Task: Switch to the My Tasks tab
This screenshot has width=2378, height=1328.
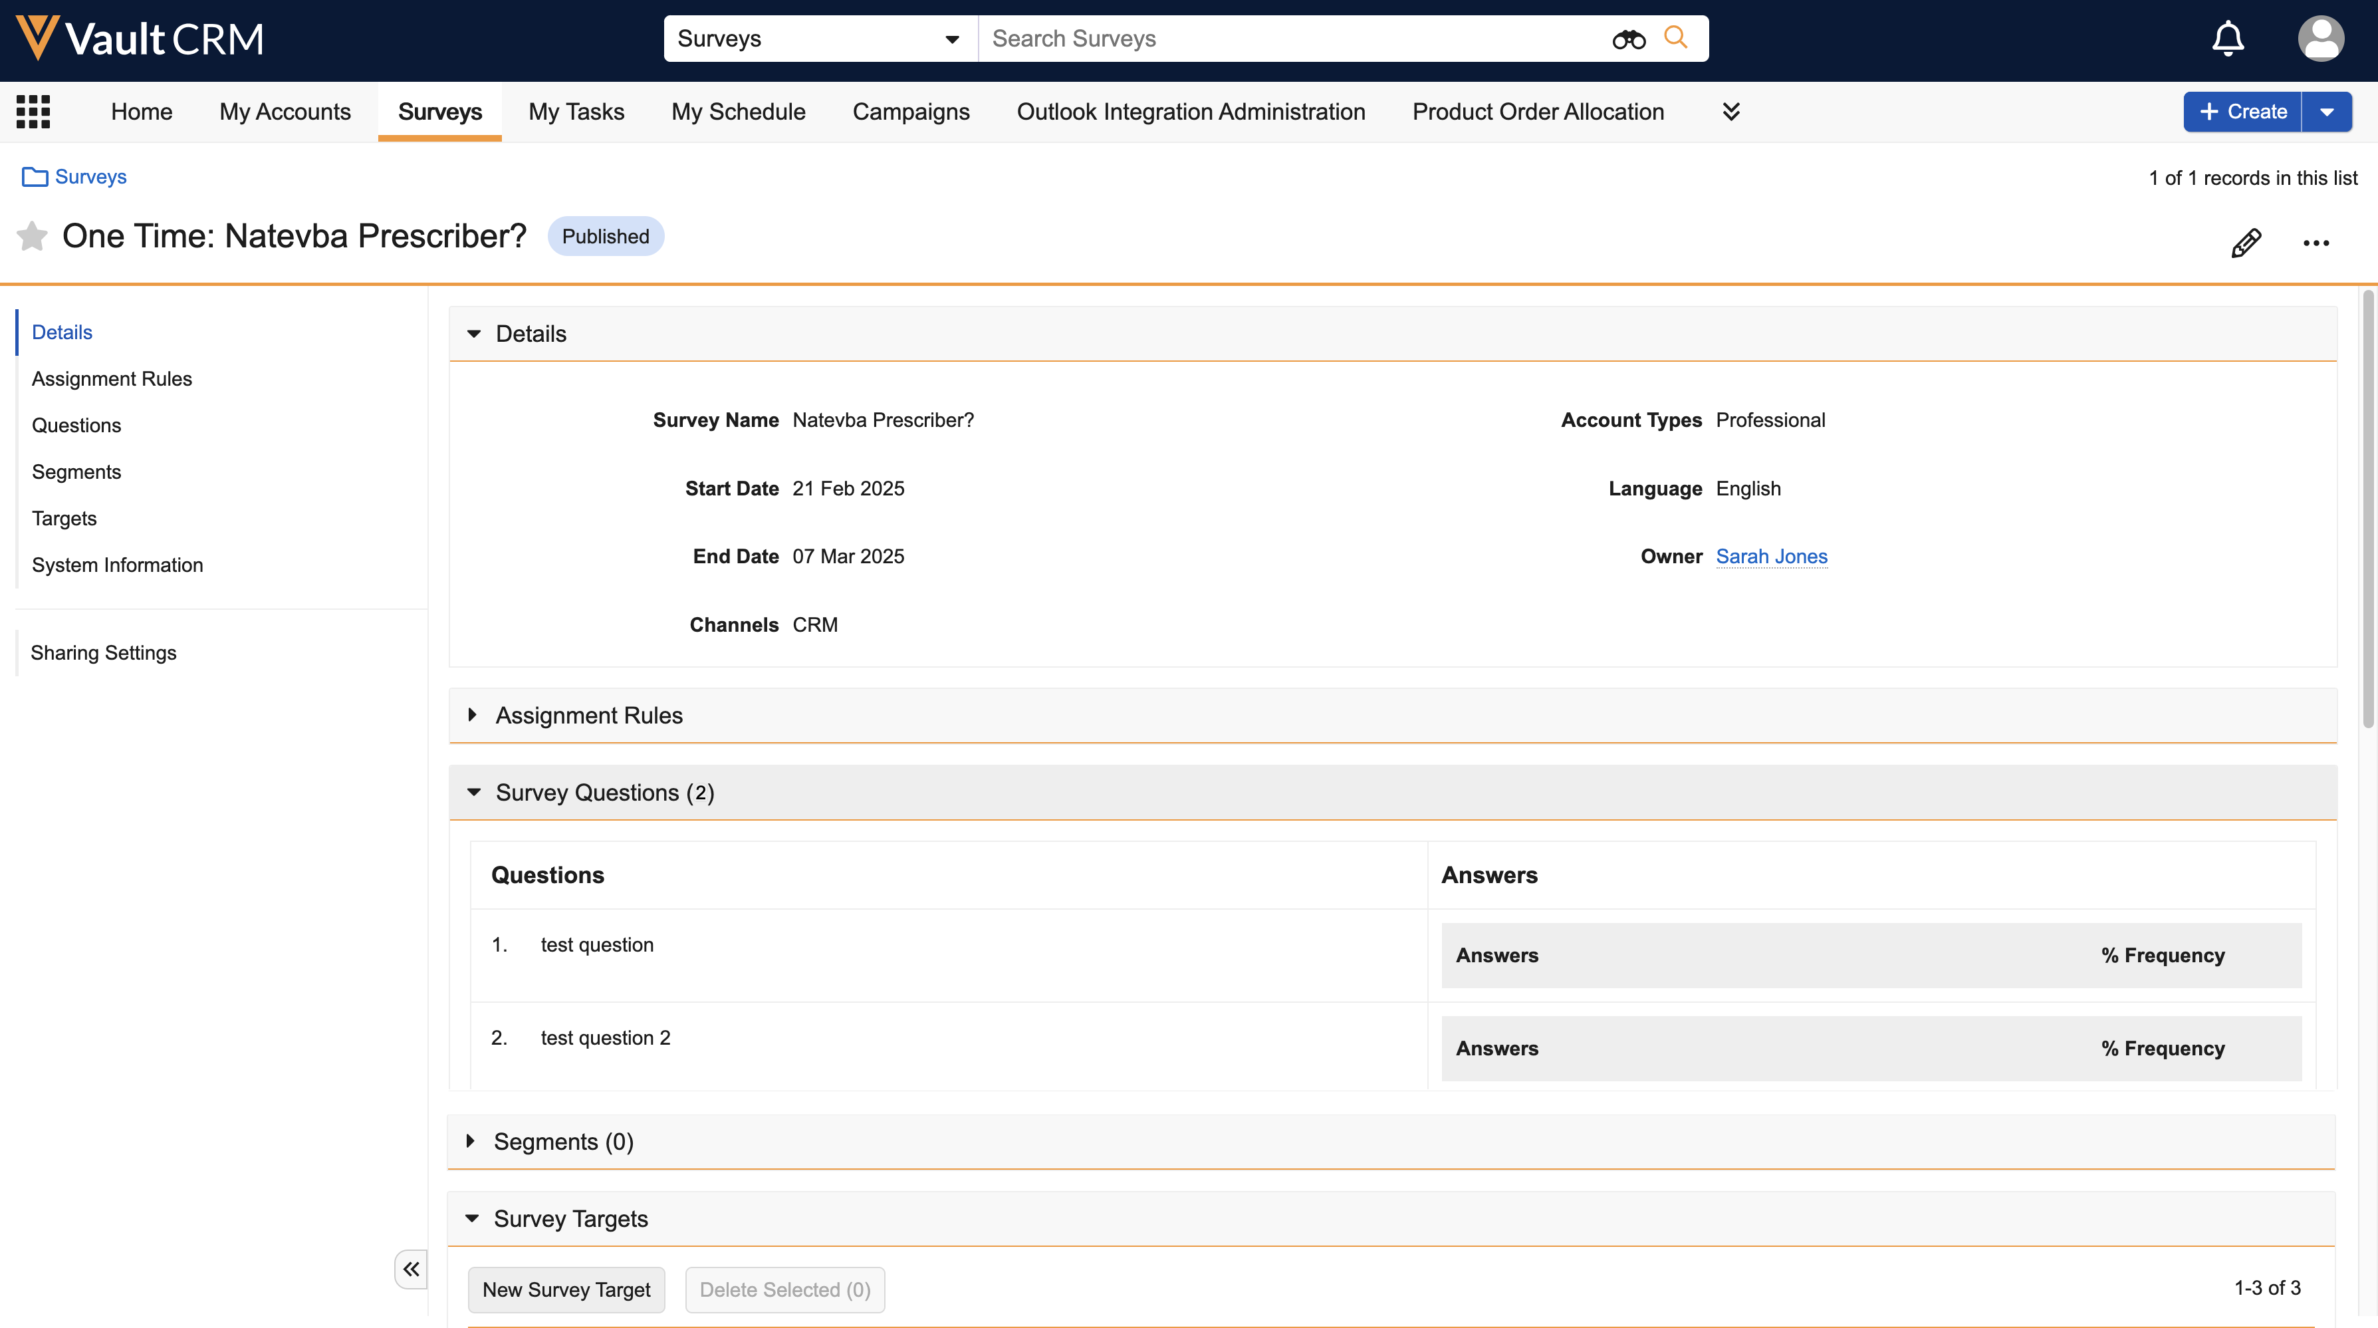Action: click(576, 112)
